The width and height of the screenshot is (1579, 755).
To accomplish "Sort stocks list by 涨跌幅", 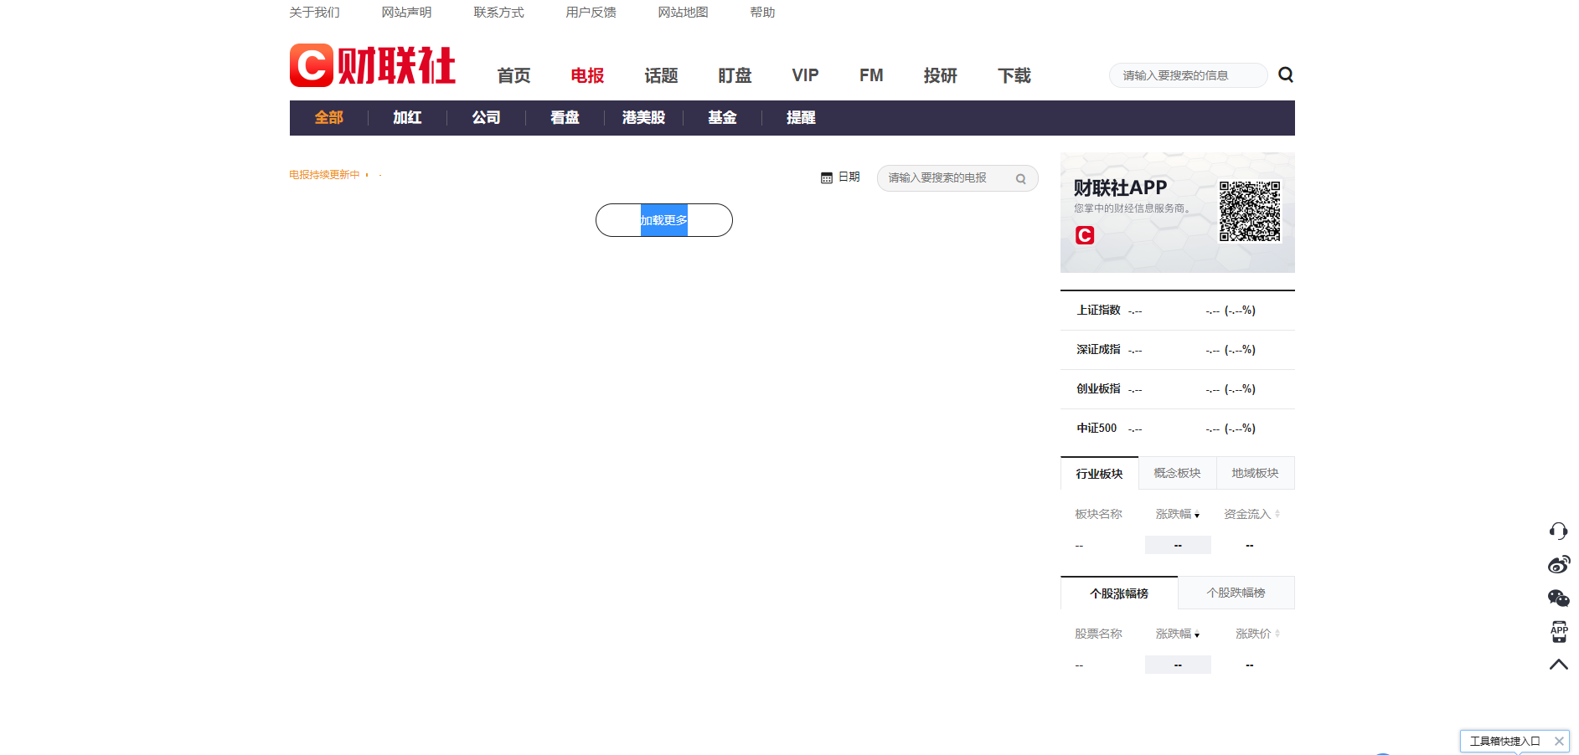I will click(x=1177, y=634).
